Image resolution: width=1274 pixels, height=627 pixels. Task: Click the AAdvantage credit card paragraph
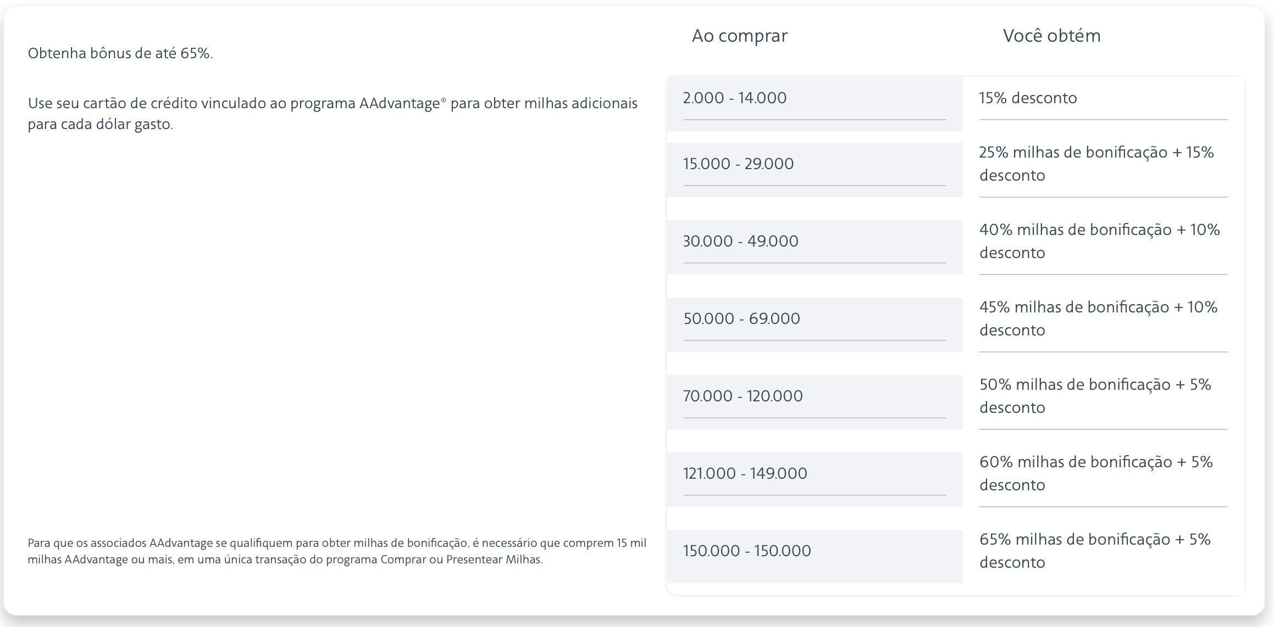(333, 114)
